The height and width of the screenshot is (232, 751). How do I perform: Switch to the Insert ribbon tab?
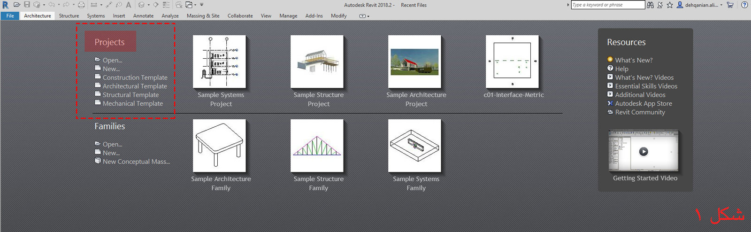[x=119, y=16]
